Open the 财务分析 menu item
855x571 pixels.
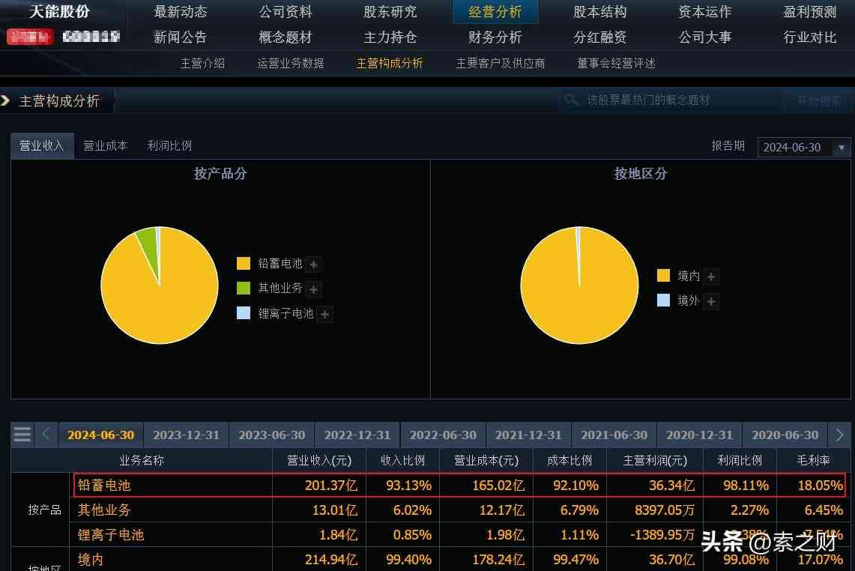tap(495, 37)
